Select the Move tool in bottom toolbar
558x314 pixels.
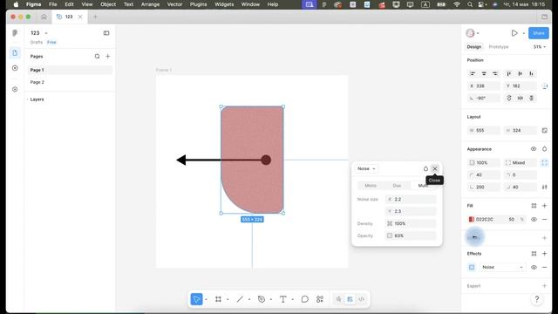(x=196, y=299)
